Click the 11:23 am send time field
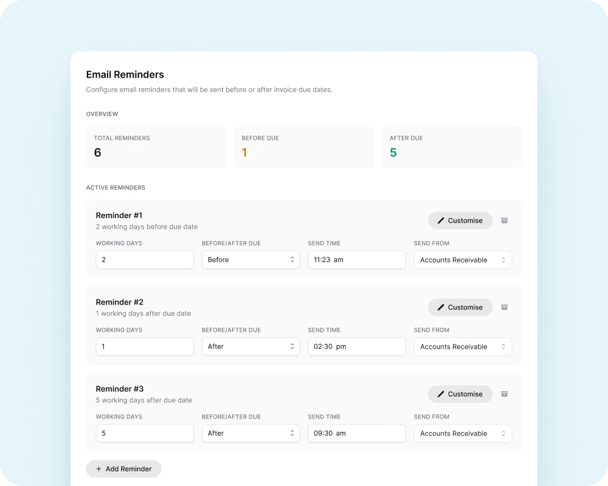608x486 pixels. pyautogui.click(x=356, y=260)
